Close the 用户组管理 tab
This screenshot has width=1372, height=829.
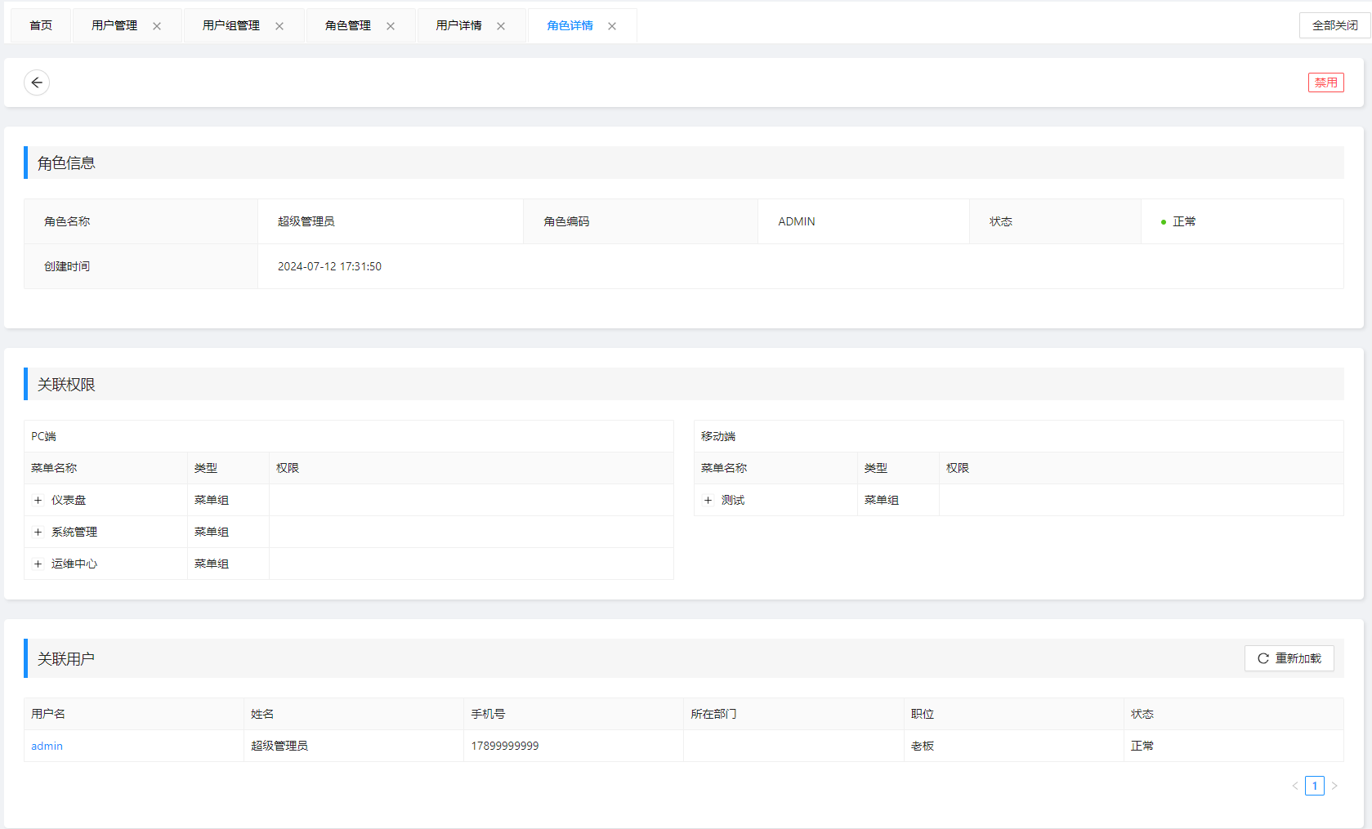click(279, 26)
